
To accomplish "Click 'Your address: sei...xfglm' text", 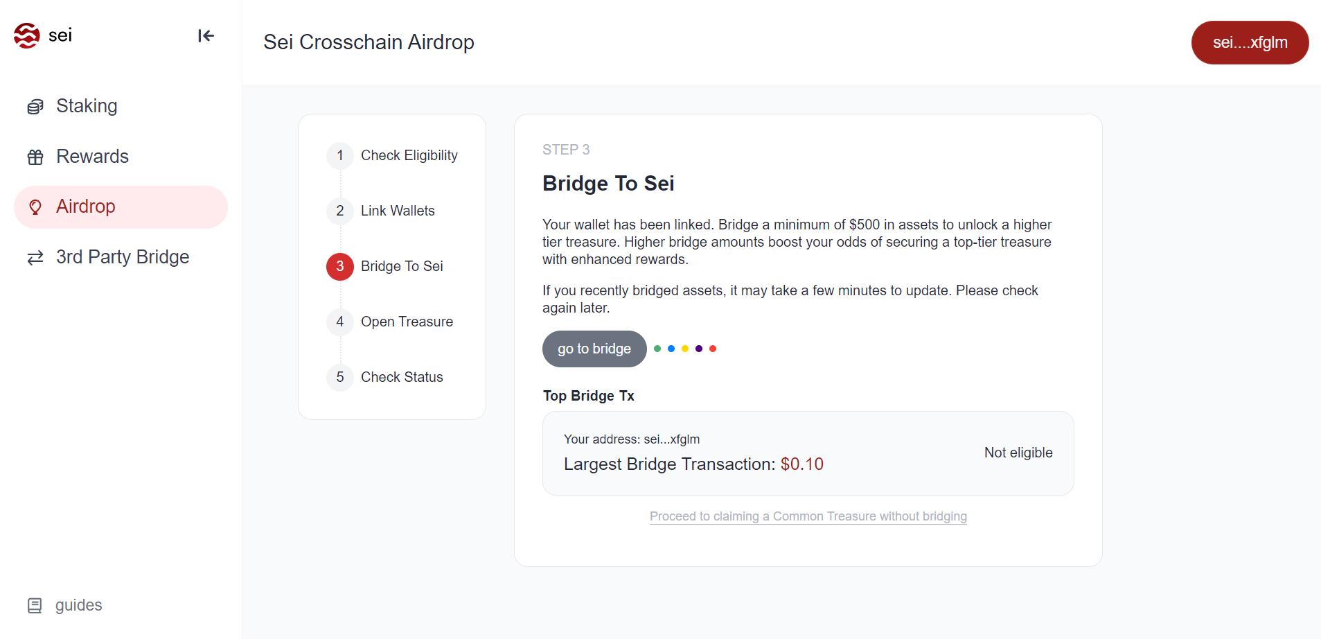I will [x=632, y=439].
